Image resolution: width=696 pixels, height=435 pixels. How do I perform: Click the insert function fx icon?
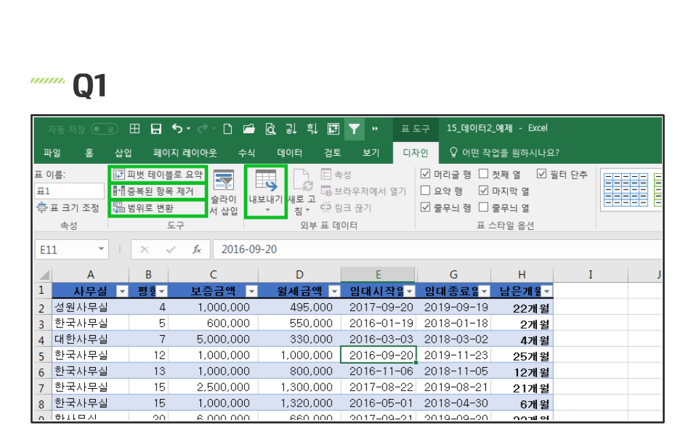[197, 249]
